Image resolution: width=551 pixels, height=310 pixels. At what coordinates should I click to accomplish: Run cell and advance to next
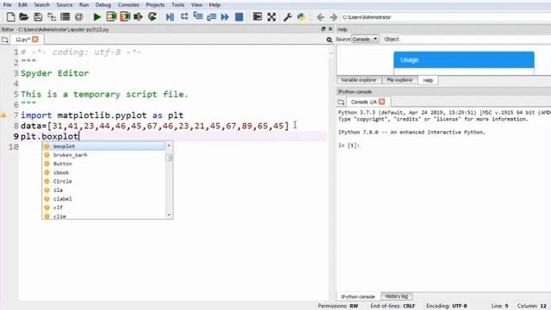125,17
